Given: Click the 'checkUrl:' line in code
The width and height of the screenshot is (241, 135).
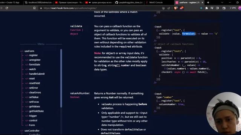Looking at the screenshot, I should 185,72.
